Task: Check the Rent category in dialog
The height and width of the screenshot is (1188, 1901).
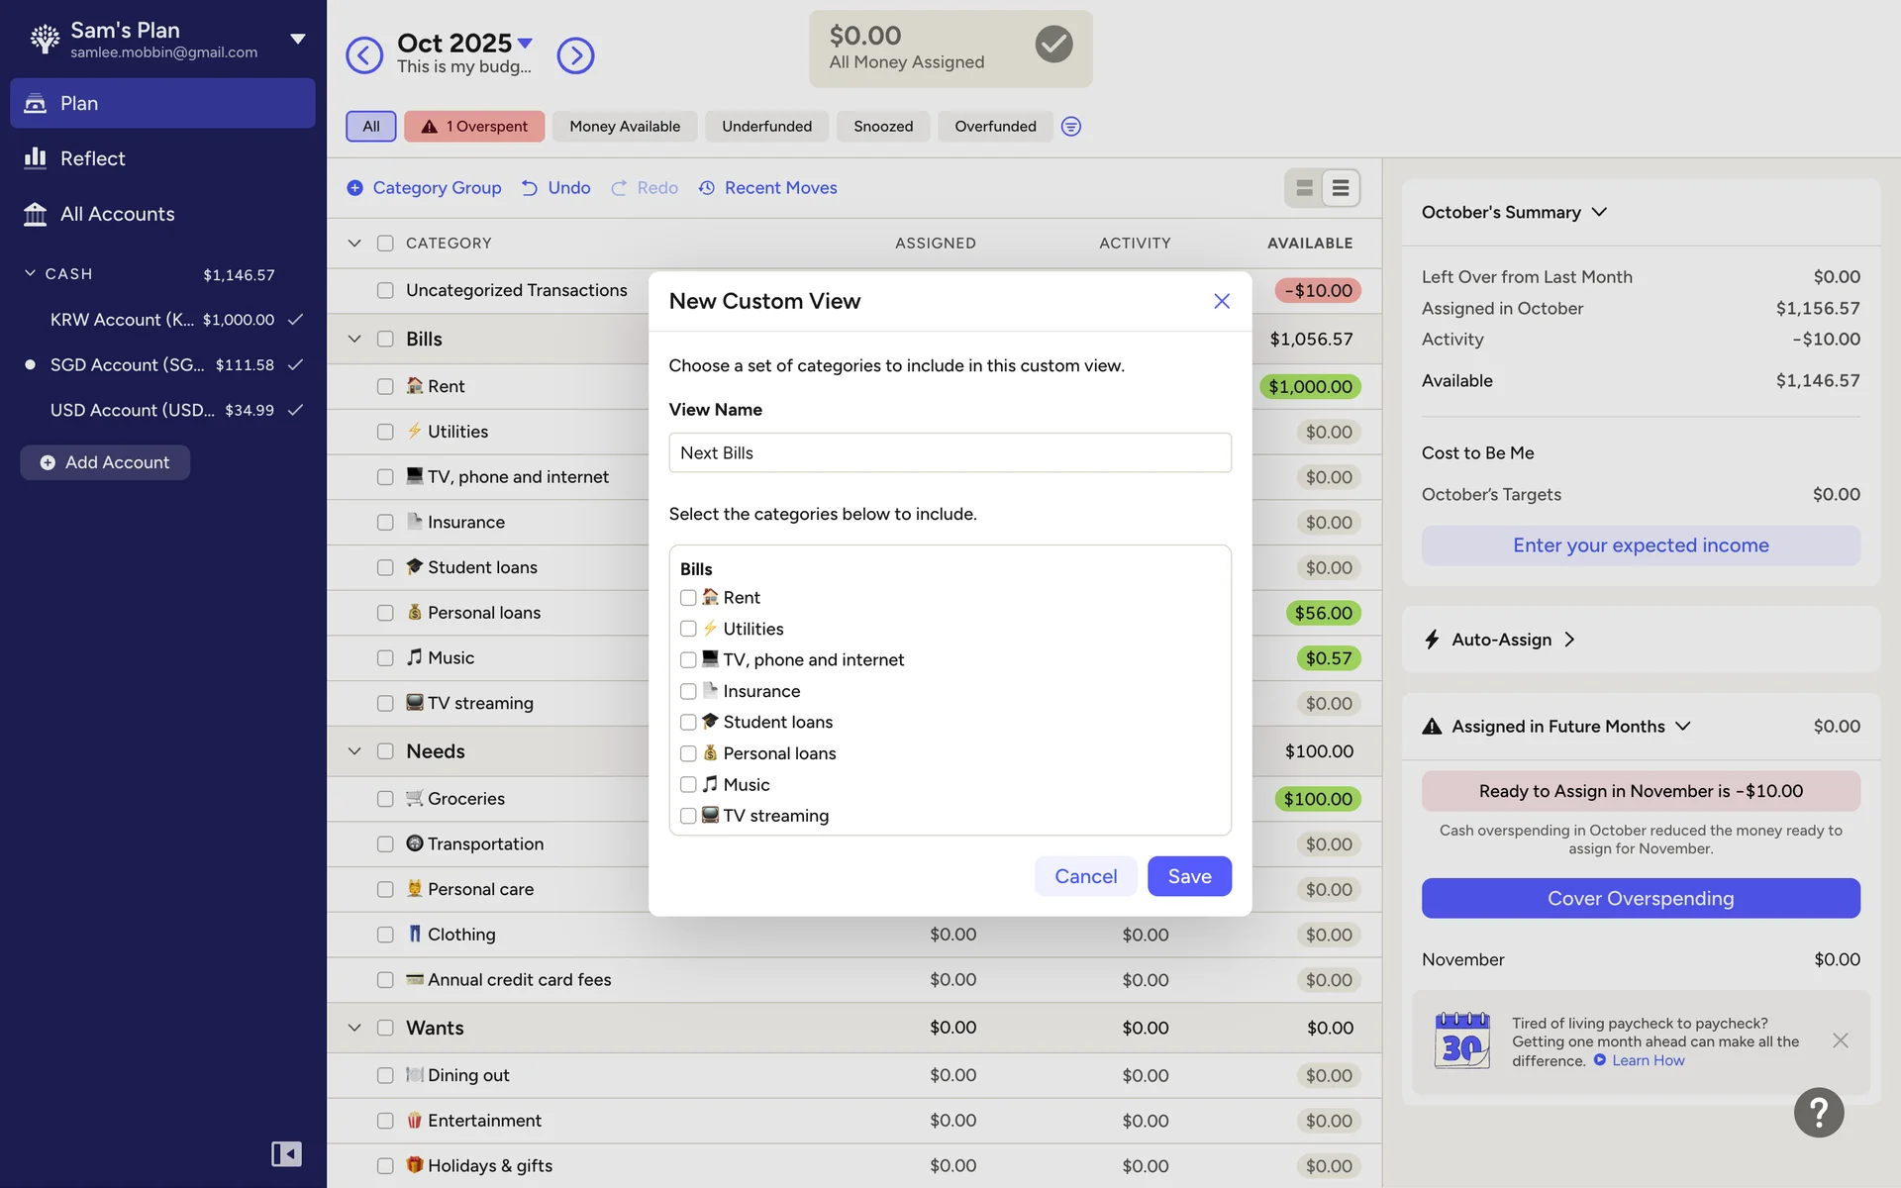Action: 688,598
